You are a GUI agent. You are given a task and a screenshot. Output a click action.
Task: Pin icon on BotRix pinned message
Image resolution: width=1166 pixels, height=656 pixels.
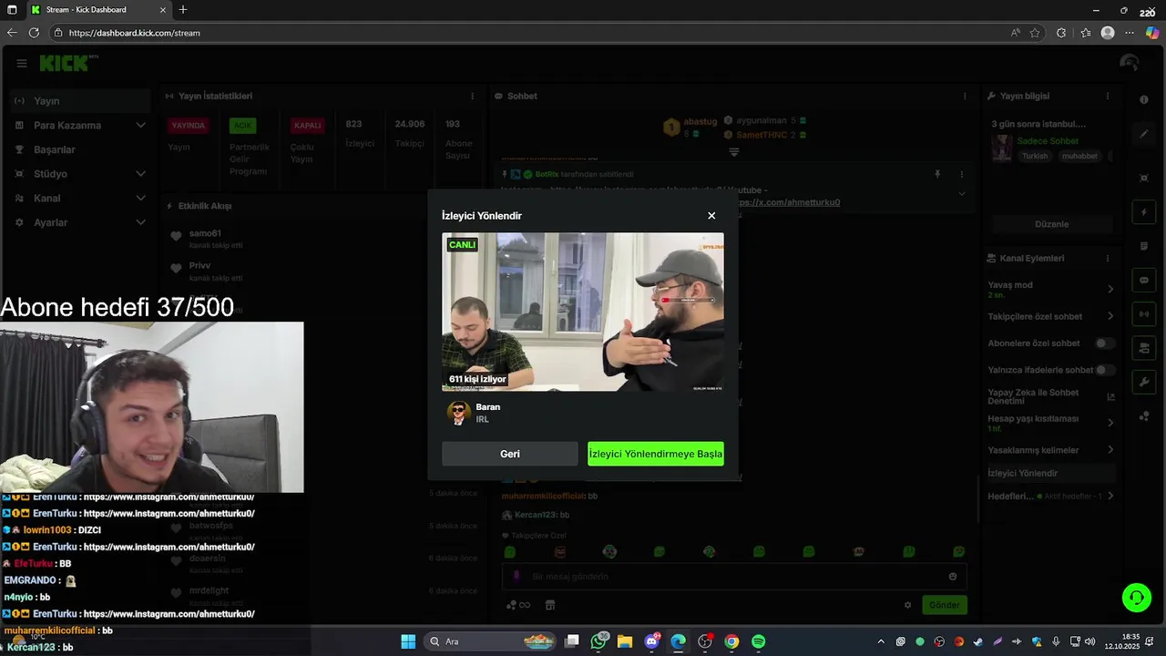[x=936, y=174]
